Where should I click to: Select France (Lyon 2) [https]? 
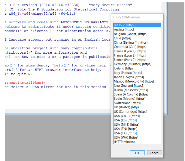137,55
